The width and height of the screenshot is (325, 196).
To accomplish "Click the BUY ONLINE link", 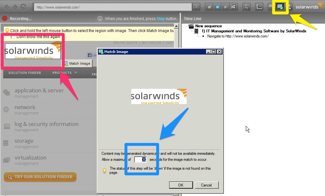I will pyautogui.click(x=151, y=42).
